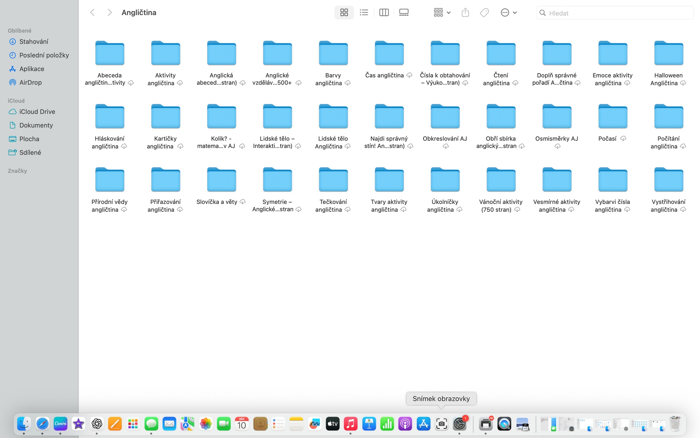
Task: Select the Dokumenty sidebar item
Action: click(36, 125)
